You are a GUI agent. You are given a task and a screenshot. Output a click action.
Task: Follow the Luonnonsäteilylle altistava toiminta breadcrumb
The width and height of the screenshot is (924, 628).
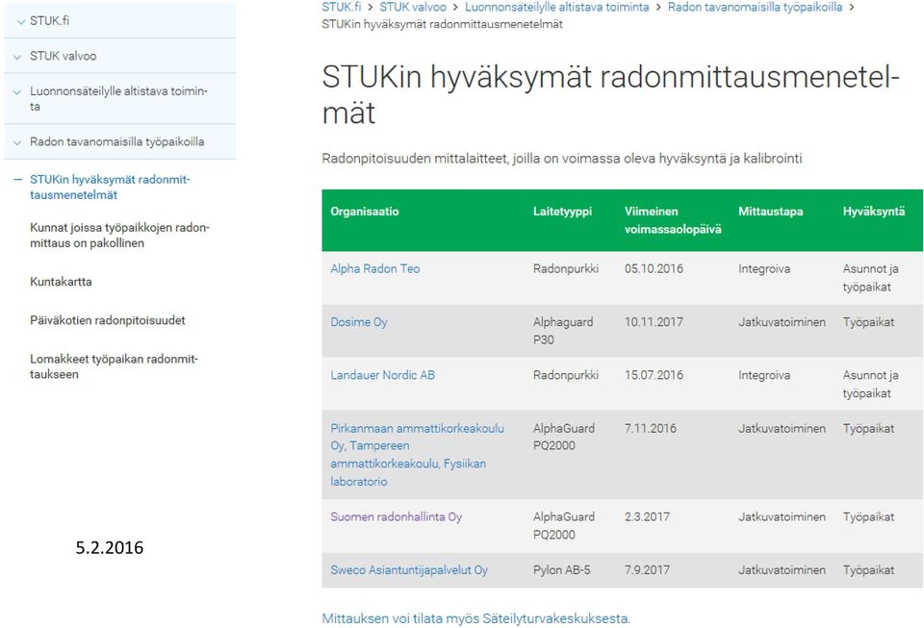(x=557, y=7)
